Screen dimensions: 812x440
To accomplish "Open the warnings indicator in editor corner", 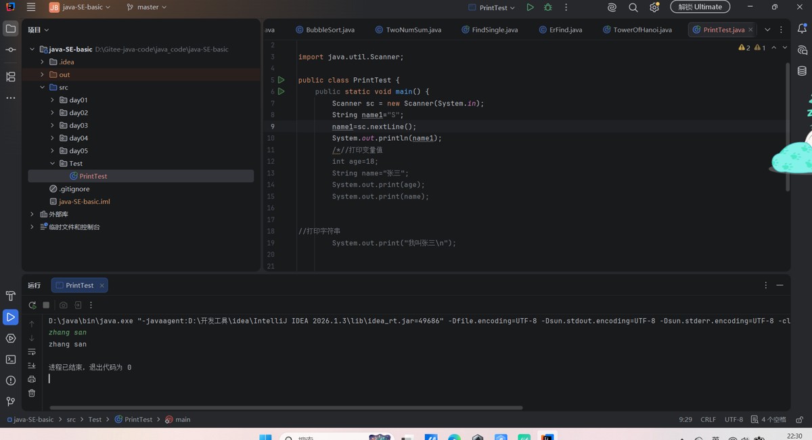I will [752, 48].
